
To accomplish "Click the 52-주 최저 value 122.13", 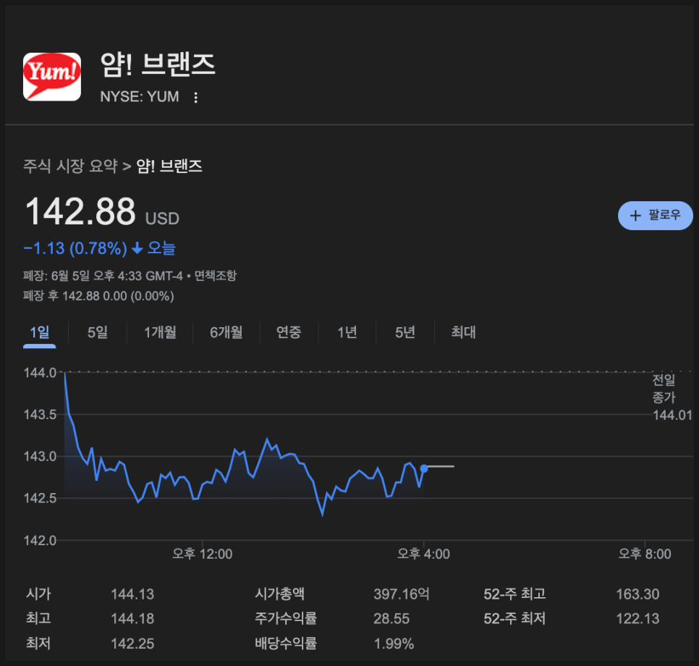I will (x=637, y=619).
